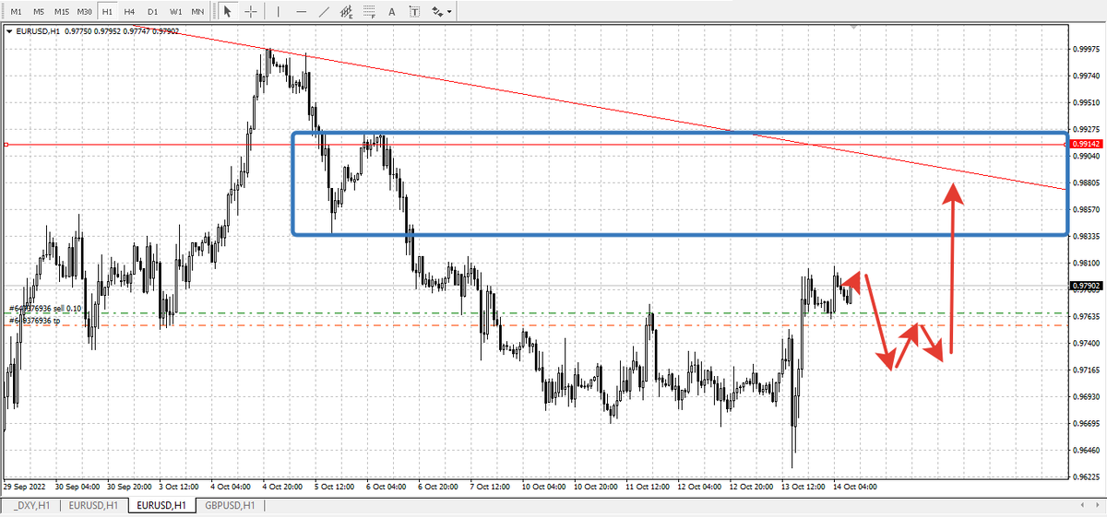Select the sell 0.10 order line label

pyautogui.click(x=45, y=309)
